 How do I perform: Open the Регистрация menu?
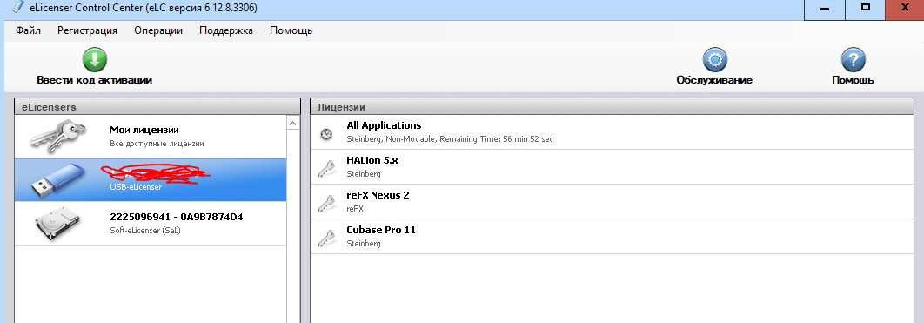pos(87,30)
